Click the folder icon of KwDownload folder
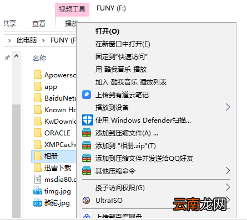 38,121
